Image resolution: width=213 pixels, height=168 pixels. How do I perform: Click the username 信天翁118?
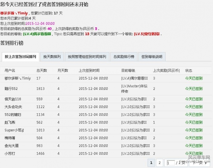pyautogui.click(x=13, y=99)
